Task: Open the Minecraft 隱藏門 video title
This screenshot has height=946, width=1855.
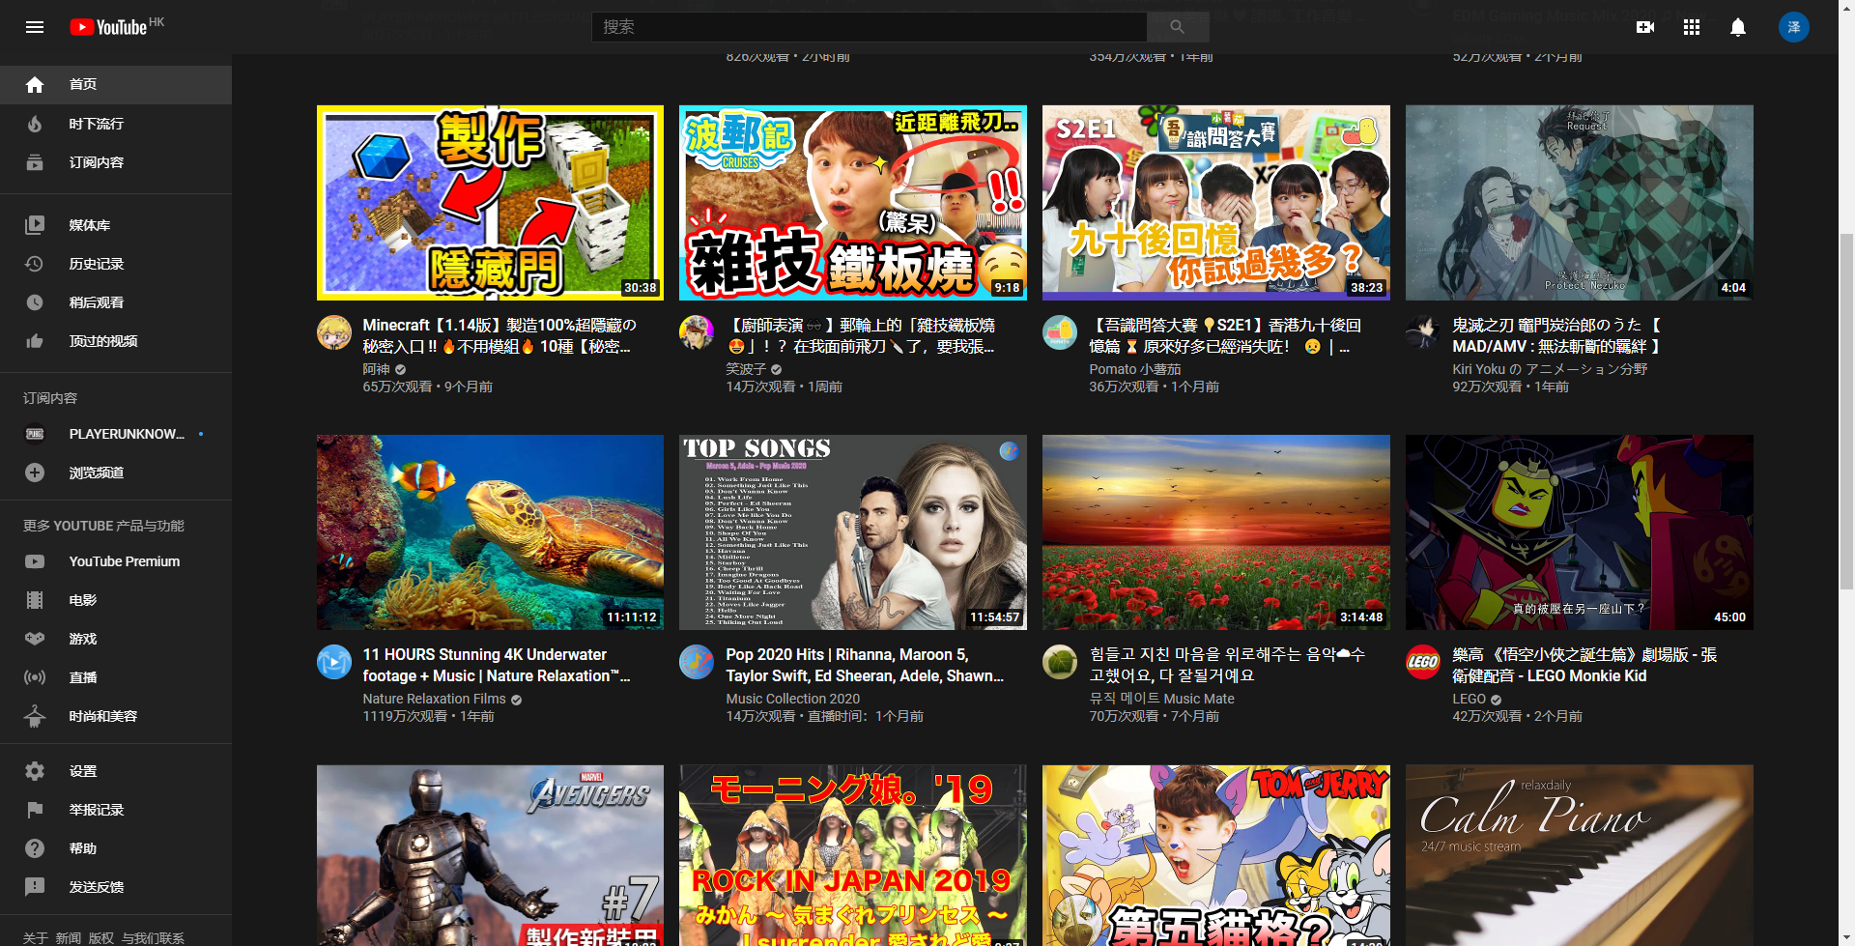Action: [499, 335]
